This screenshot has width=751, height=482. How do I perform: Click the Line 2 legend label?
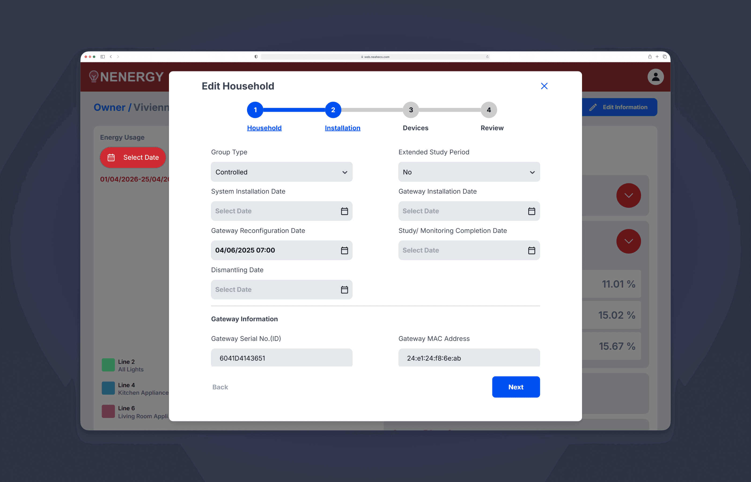(126, 361)
